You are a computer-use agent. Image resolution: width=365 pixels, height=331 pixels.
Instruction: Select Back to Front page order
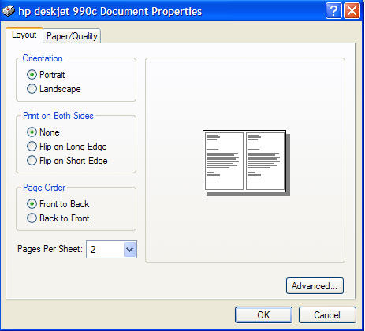[32, 218]
